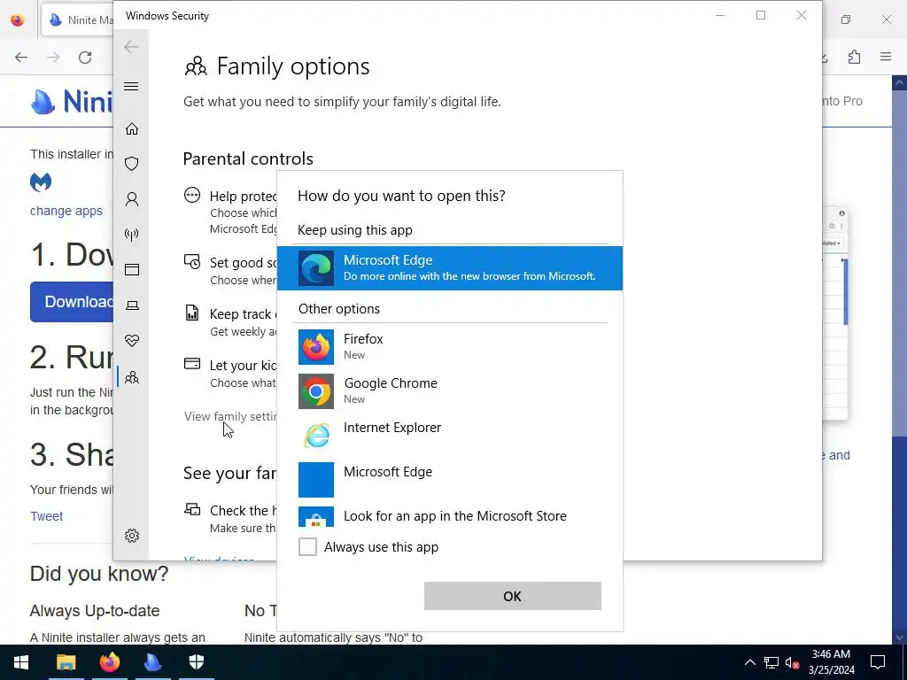Click the Did you know? heading on Ninite
Viewport: 907px width, 680px height.
[99, 574]
